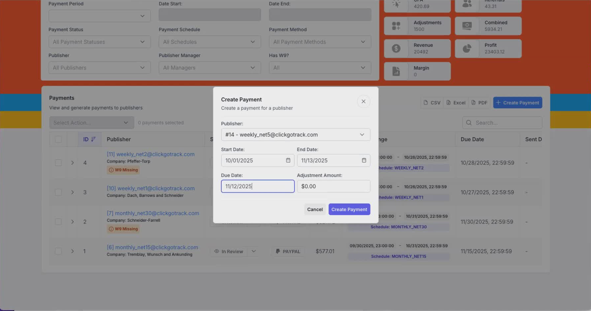Image resolution: width=591 pixels, height=311 pixels.
Task: Open the Publisher dropdown in the dialog
Action: [295, 135]
